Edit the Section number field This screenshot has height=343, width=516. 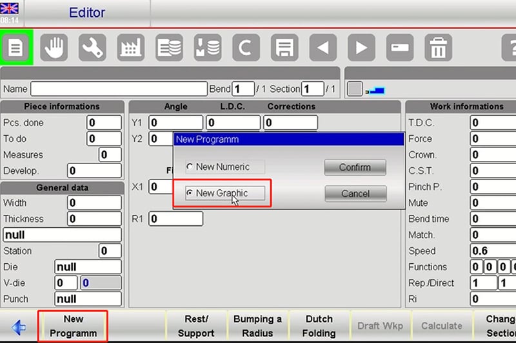point(313,89)
